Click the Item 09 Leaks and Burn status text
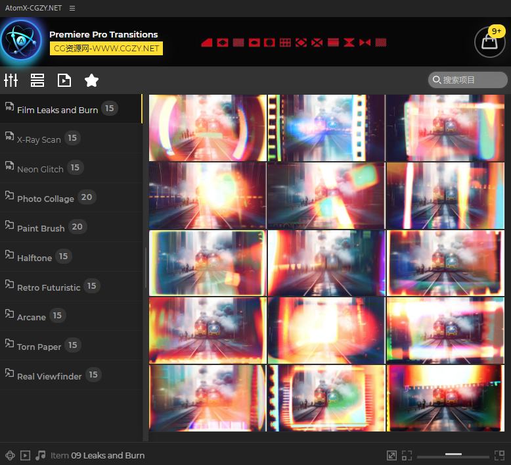The height and width of the screenshot is (465, 511). (97, 455)
